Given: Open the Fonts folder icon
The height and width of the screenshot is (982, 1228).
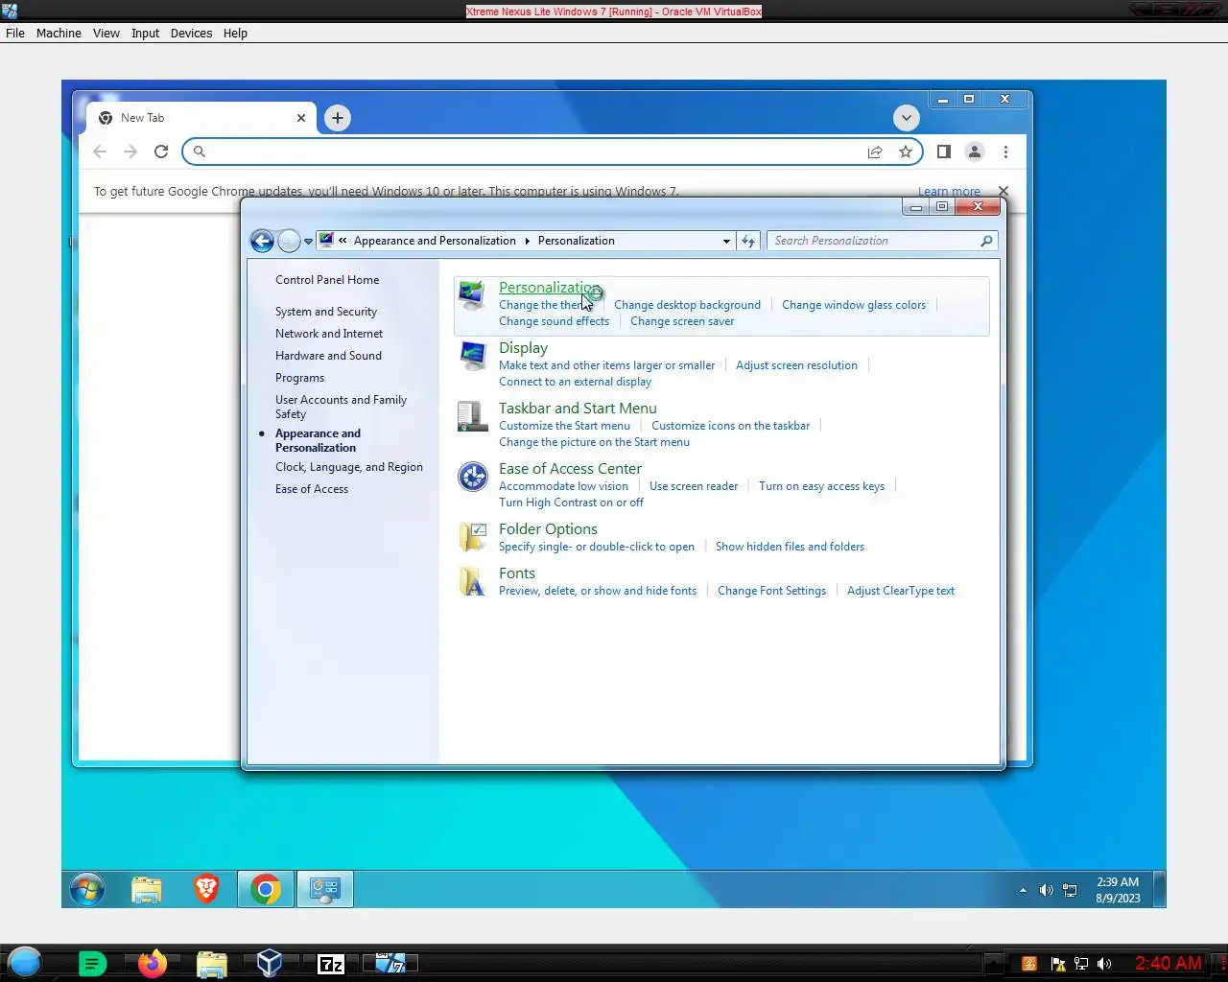Looking at the screenshot, I should pyautogui.click(x=471, y=580).
